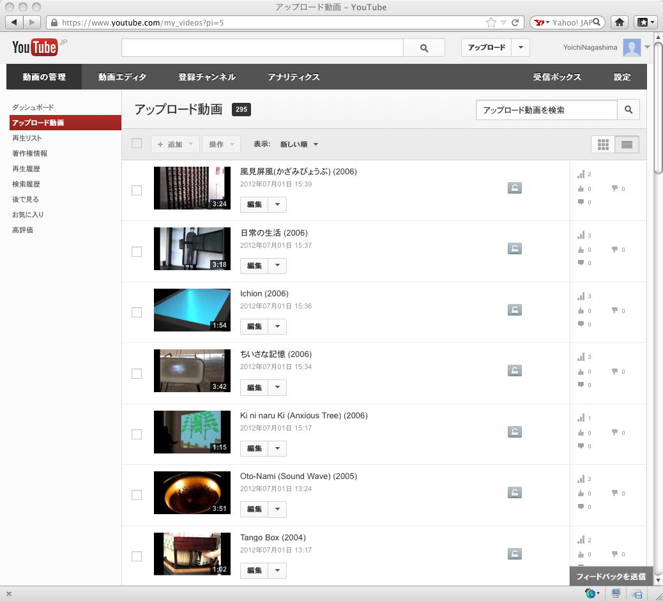The width and height of the screenshot is (663, 601).
Task: Click the bookmark star in the address bar
Action: [x=491, y=22]
